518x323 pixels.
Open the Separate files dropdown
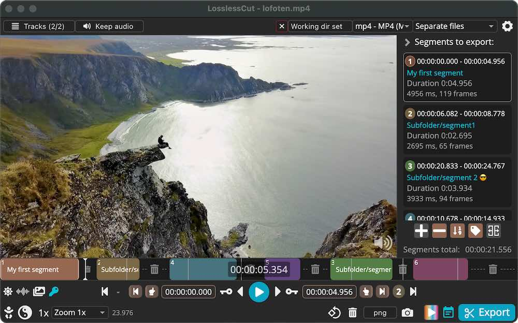(455, 26)
